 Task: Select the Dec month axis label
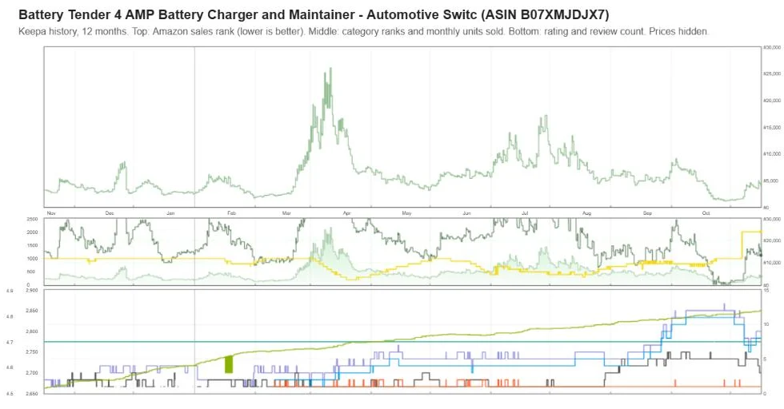pos(110,213)
